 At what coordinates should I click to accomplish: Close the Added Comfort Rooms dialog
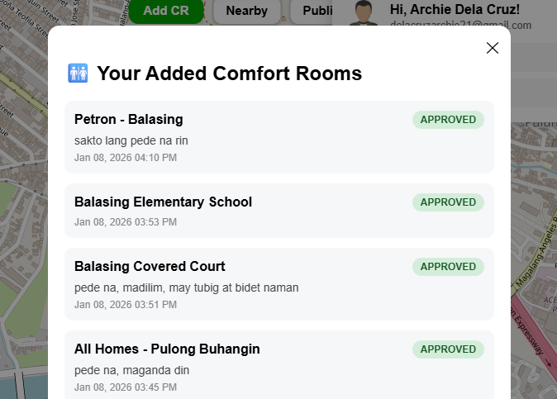[493, 48]
